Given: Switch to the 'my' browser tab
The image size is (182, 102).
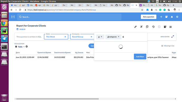Looking at the screenshot, I should pos(14,5).
